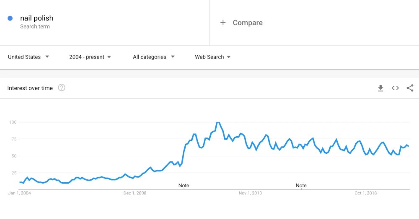The width and height of the screenshot is (419, 219).
Task: Expand the United States region dropdown
Action: 28,57
